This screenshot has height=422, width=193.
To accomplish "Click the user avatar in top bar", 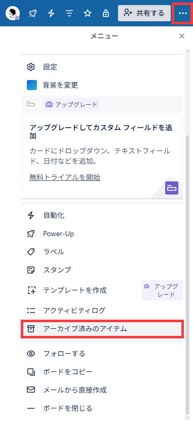I will pos(13,13).
